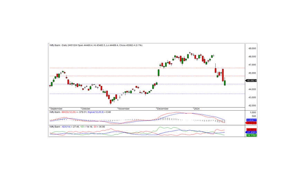Select the 46,000 price axis label
This screenshot has width=306, height=183.
point(252,73)
